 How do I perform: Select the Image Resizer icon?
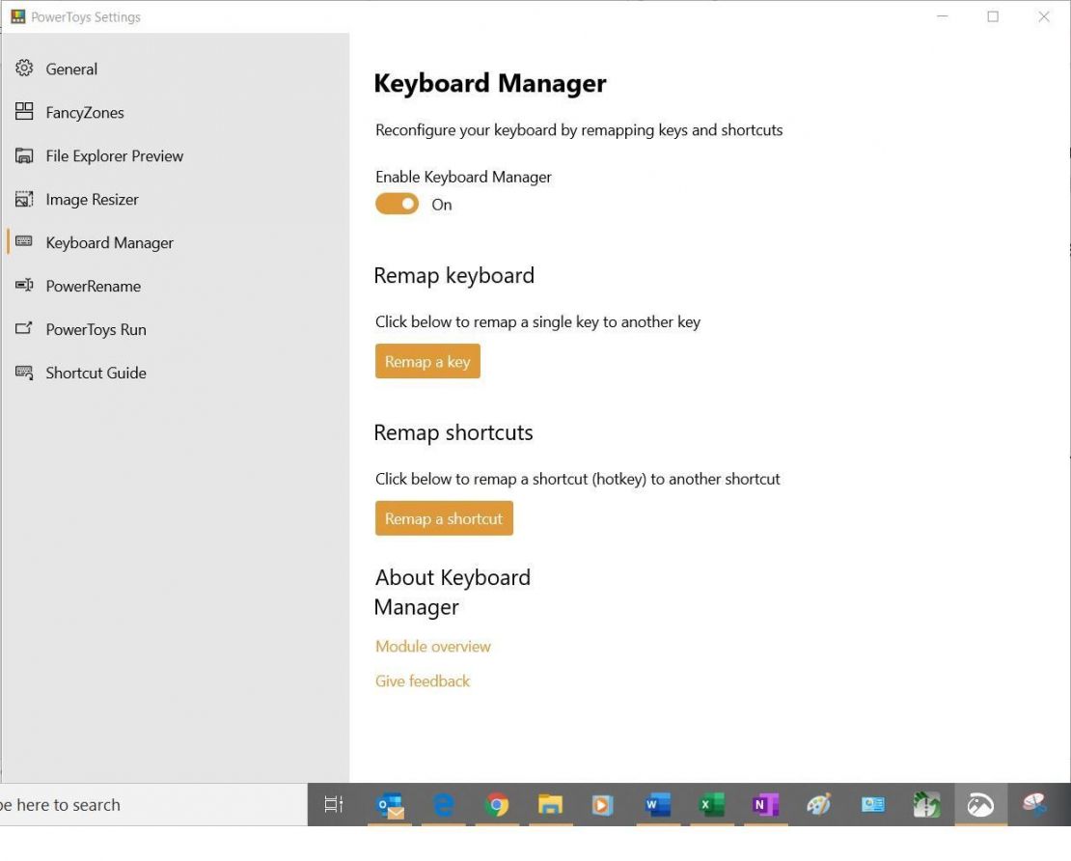[23, 199]
